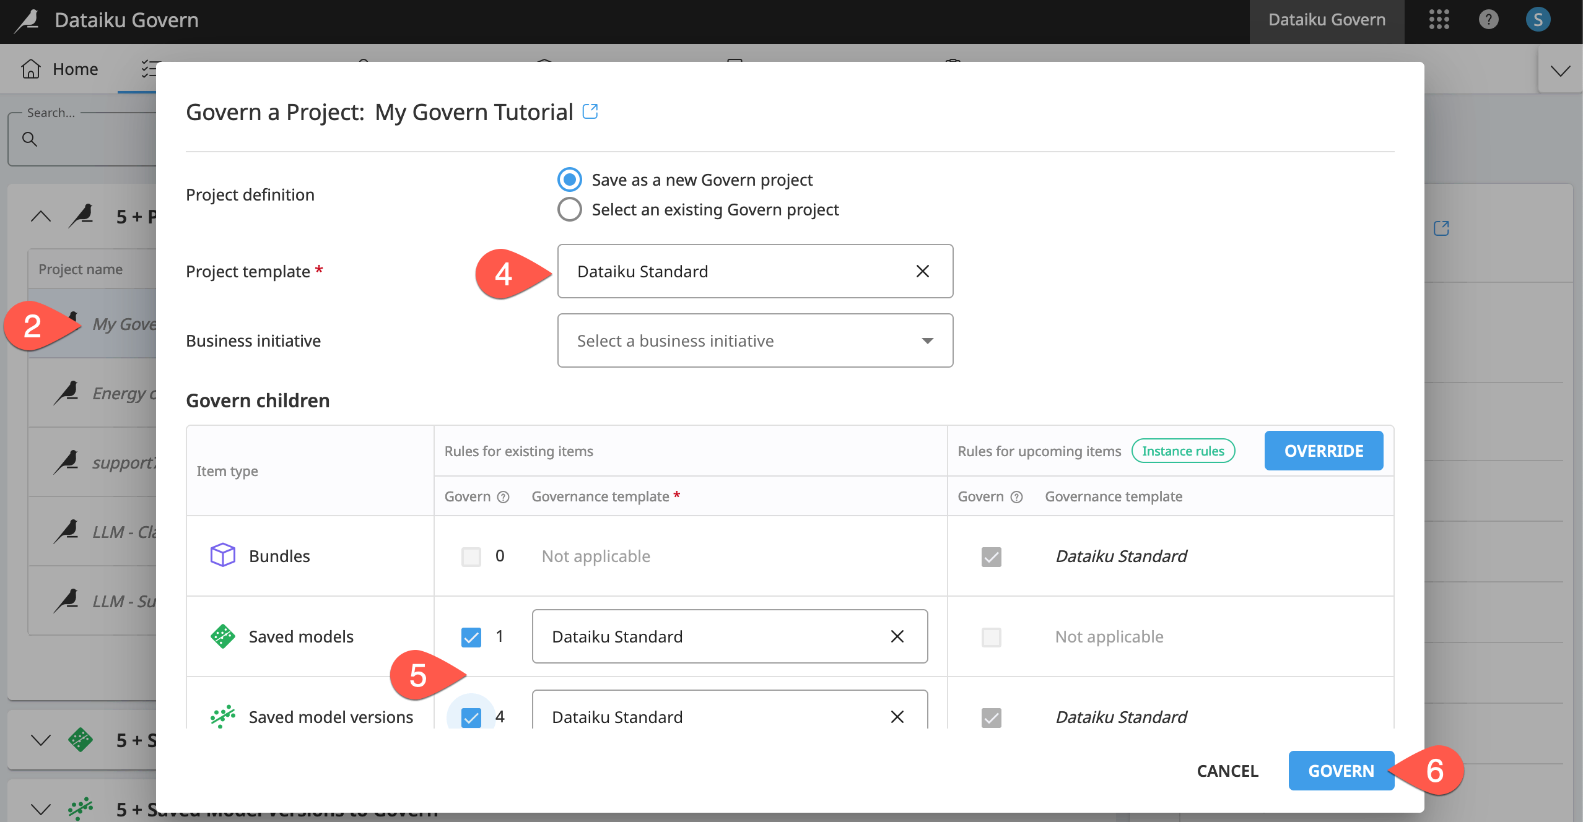Viewport: 1583px width, 822px height.
Task: Click the Dataiku Govern title link
Action: pos(126,20)
